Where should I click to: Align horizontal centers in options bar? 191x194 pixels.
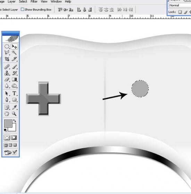coord(85,9)
